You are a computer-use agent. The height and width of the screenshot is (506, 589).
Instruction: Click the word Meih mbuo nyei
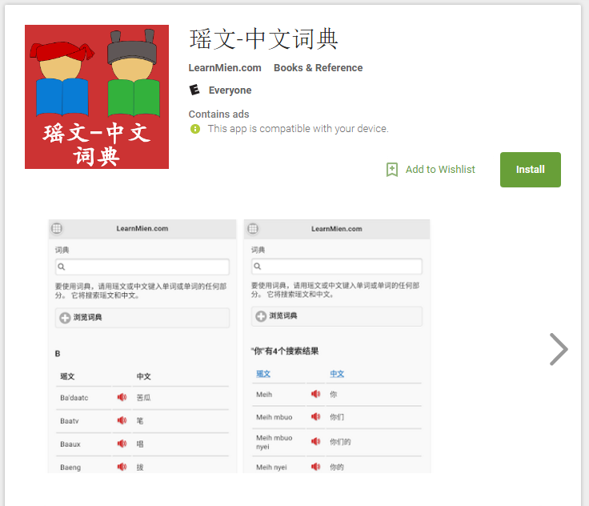coord(274,442)
